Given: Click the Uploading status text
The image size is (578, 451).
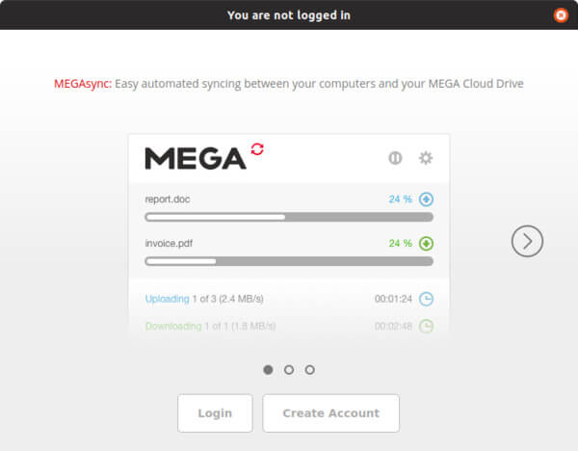Looking at the screenshot, I should click(x=167, y=299).
